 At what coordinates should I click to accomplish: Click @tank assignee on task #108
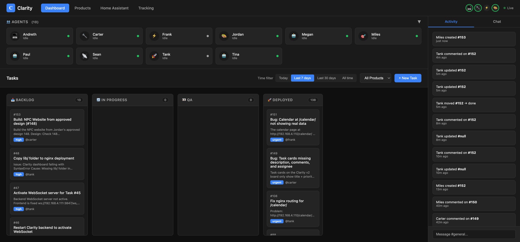pyautogui.click(x=290, y=221)
